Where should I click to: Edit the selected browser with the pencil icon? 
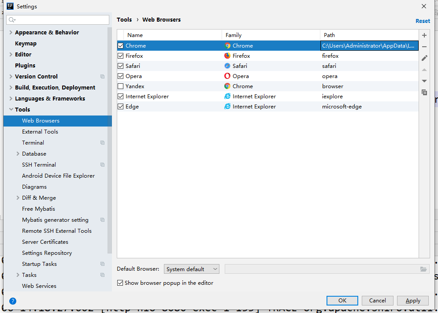tap(424, 58)
